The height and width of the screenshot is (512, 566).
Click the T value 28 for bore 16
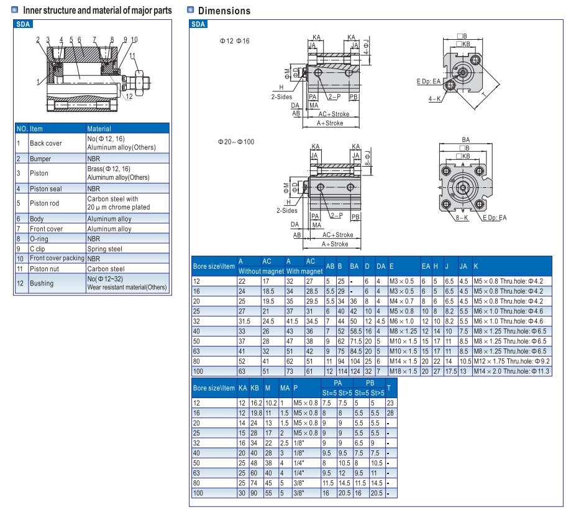click(391, 413)
